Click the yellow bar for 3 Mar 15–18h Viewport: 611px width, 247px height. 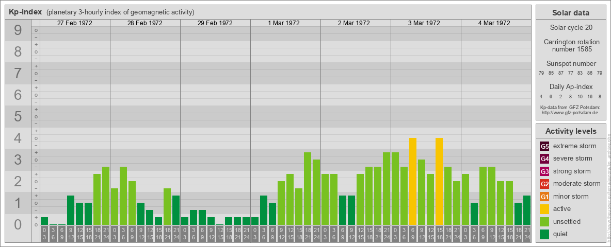(x=439, y=181)
